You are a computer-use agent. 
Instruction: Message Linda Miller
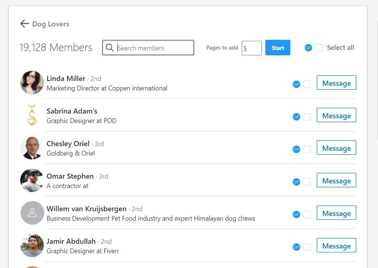pos(336,82)
